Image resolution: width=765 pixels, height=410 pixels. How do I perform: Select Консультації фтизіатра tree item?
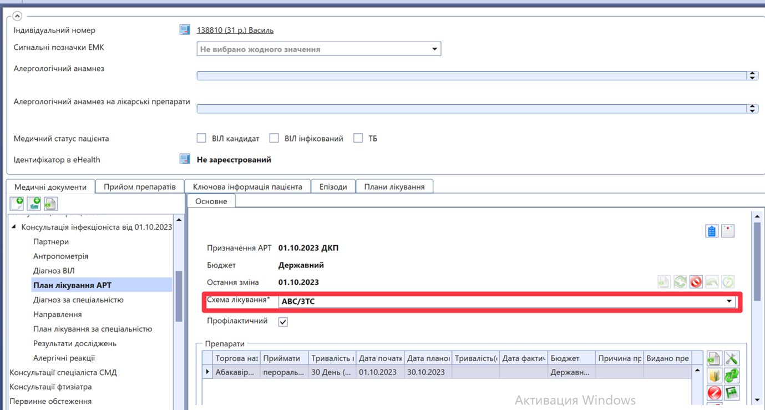[x=50, y=387]
